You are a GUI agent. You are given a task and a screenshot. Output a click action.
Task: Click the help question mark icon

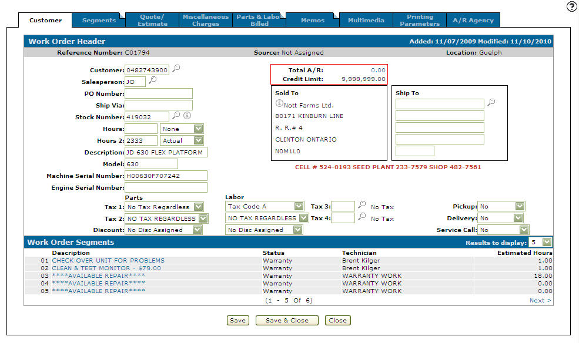coord(571,6)
